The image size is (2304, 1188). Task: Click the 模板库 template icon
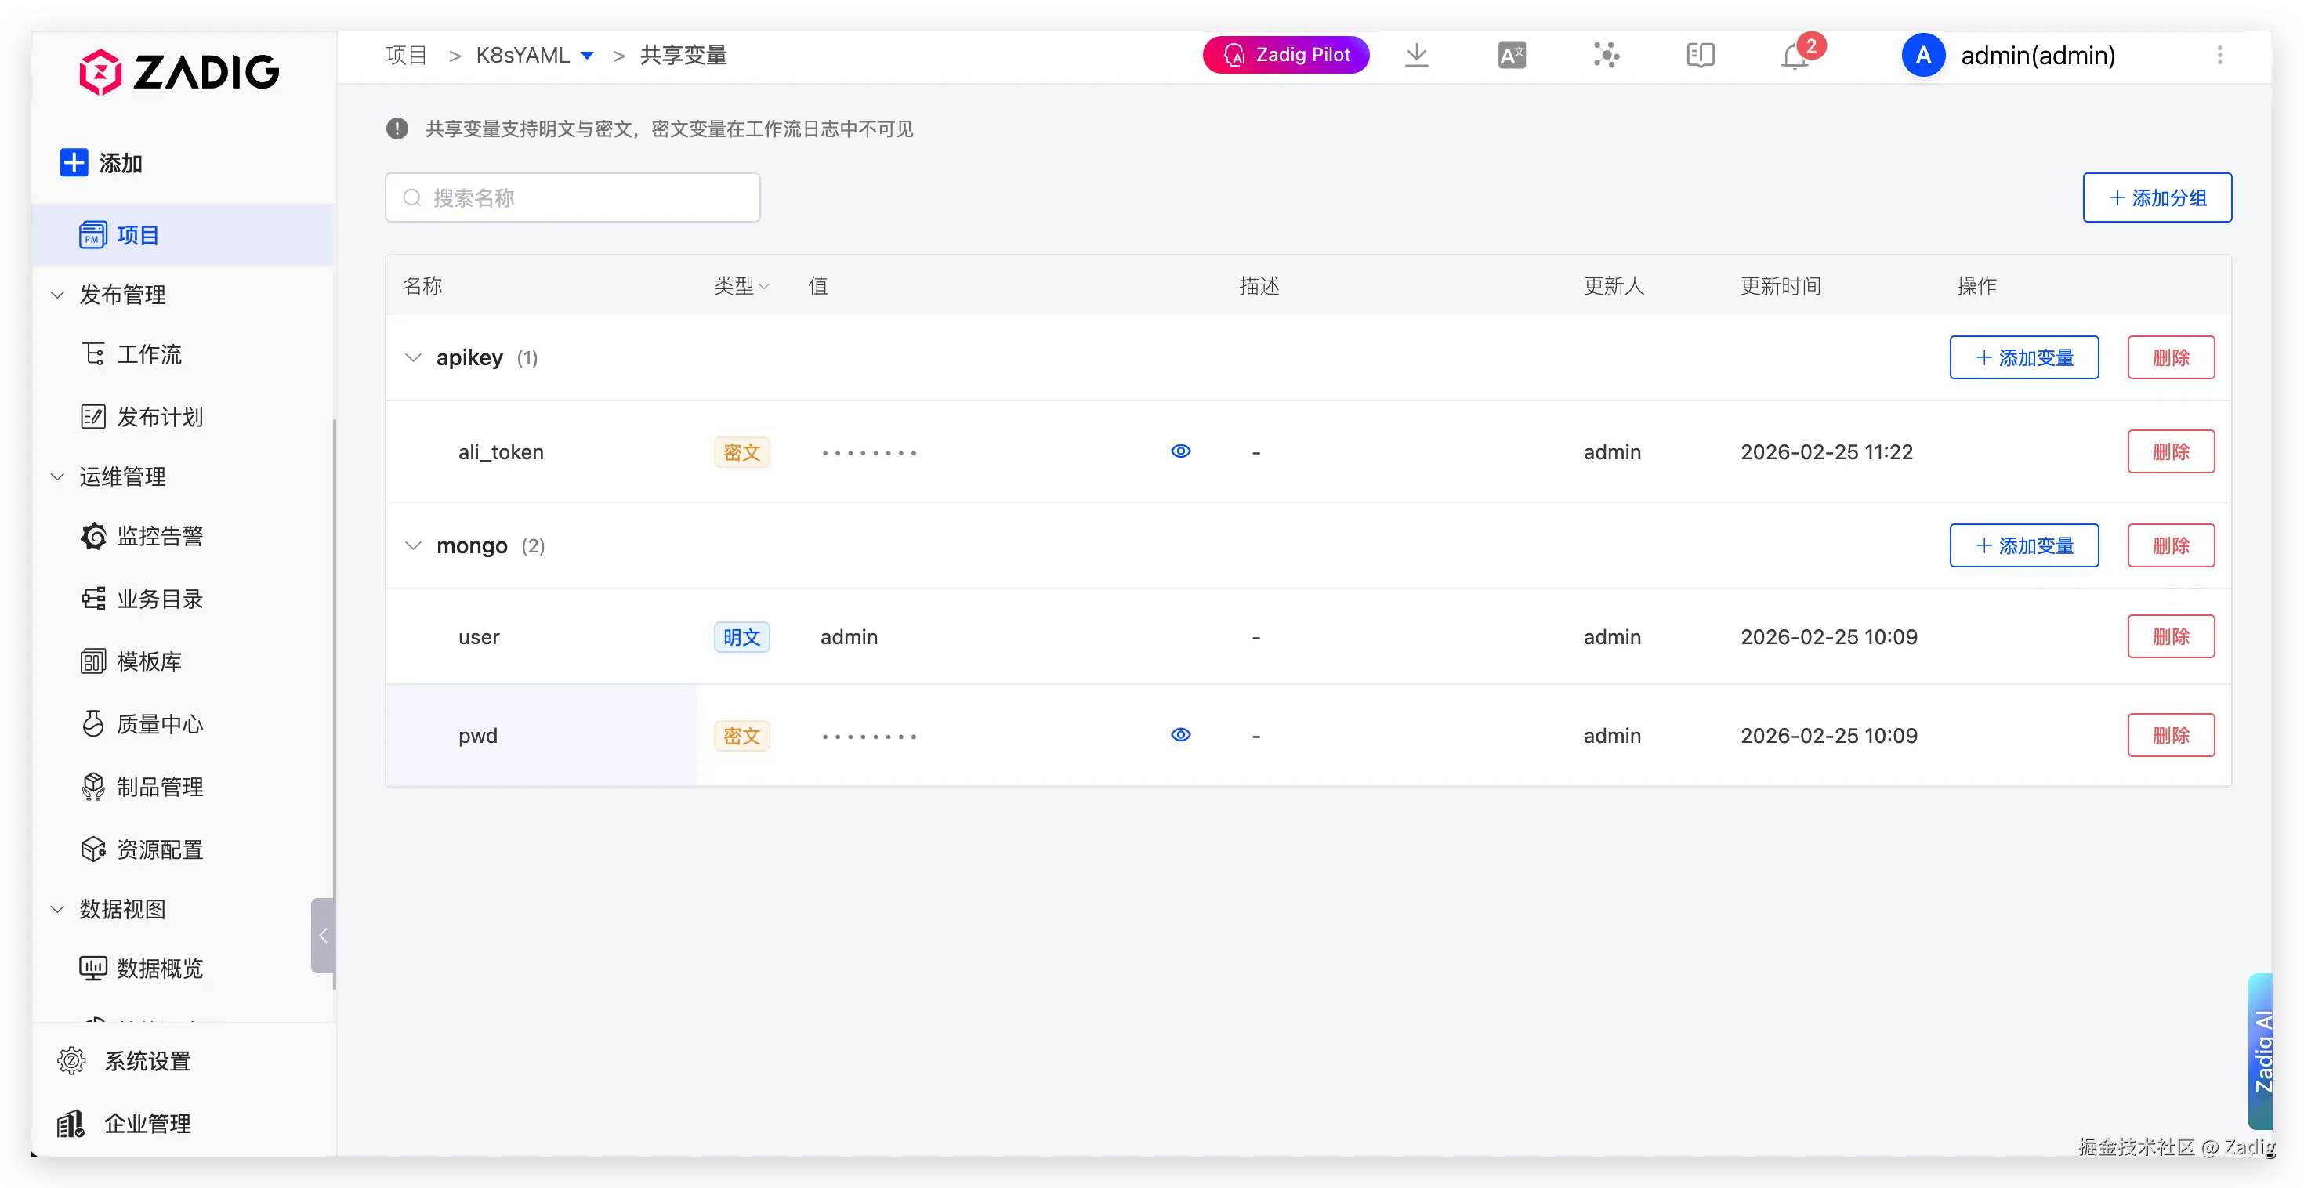pos(93,661)
